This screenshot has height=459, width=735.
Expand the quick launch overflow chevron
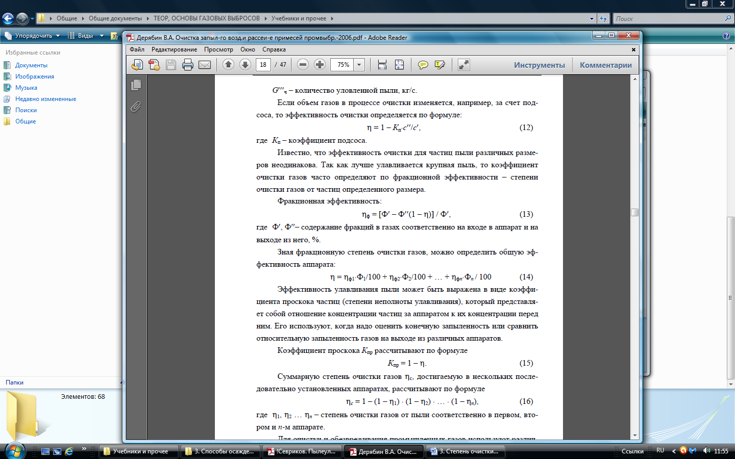(x=84, y=449)
